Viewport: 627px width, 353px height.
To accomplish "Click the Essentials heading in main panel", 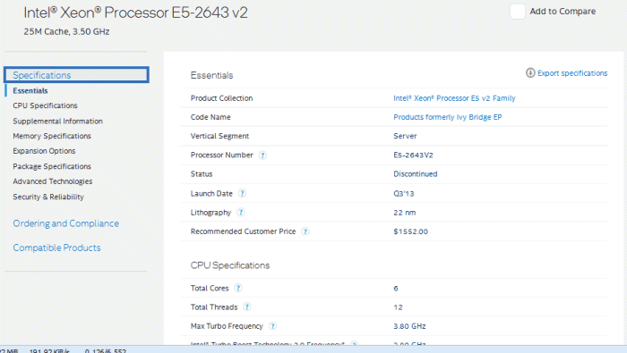I will coord(211,75).
